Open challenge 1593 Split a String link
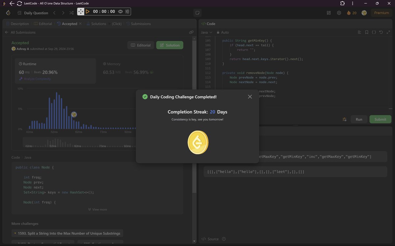 click(x=67, y=233)
